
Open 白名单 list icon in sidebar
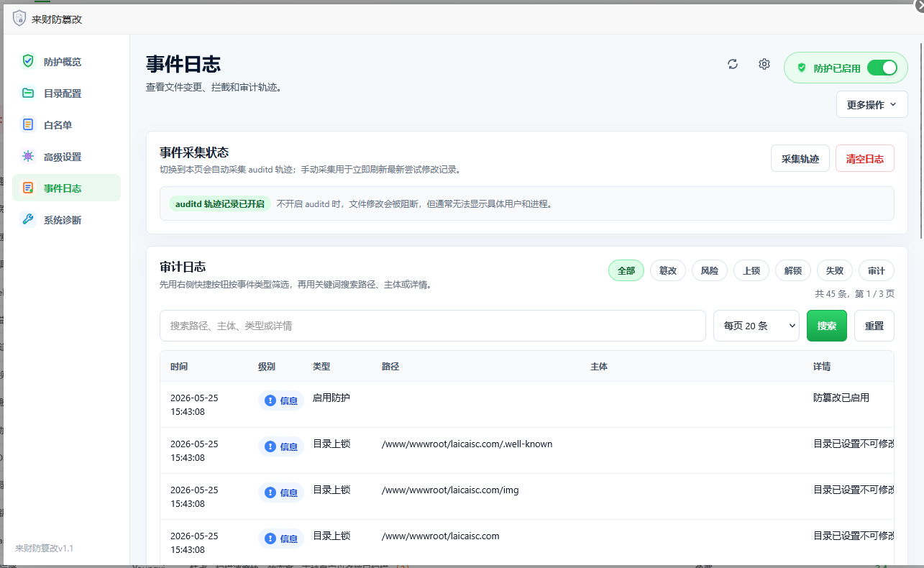click(28, 124)
